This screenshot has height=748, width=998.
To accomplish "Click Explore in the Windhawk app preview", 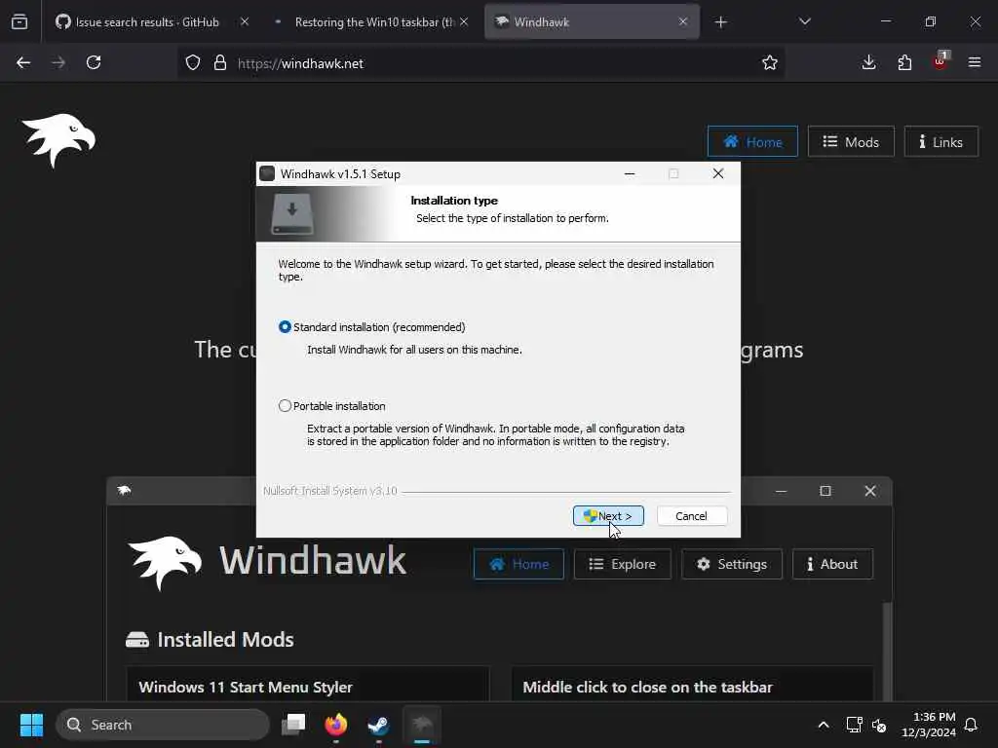I will click(x=623, y=564).
